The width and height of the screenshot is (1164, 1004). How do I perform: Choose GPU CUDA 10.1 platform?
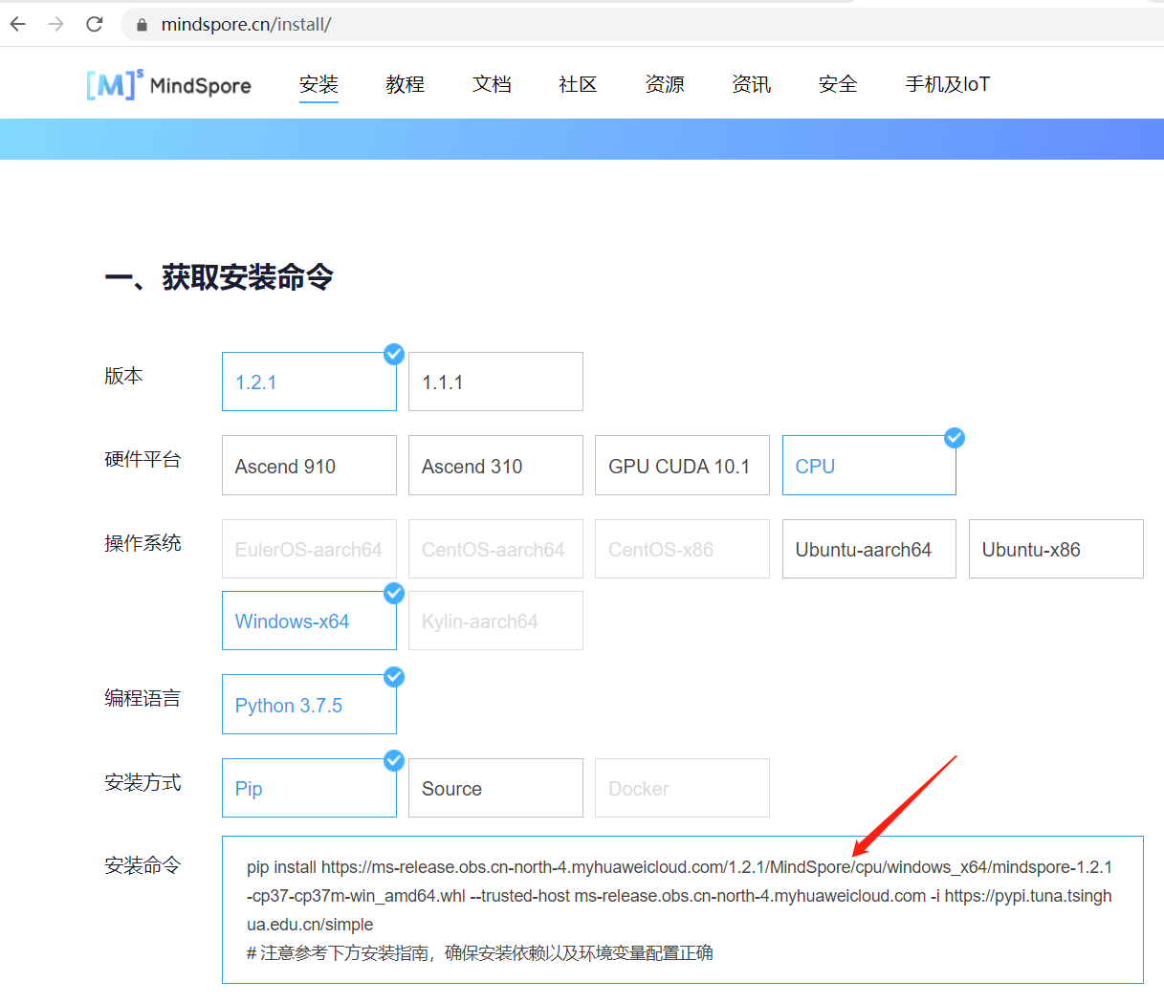[682, 466]
